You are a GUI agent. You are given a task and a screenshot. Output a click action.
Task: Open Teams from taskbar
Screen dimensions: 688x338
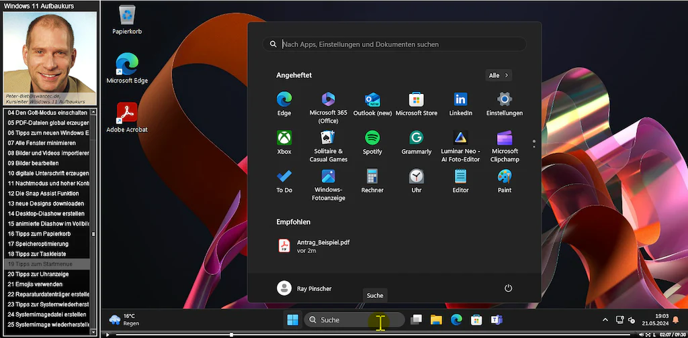click(497, 320)
